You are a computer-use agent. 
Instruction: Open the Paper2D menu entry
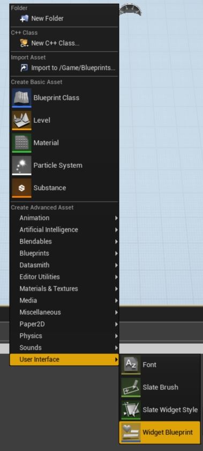[64, 324]
